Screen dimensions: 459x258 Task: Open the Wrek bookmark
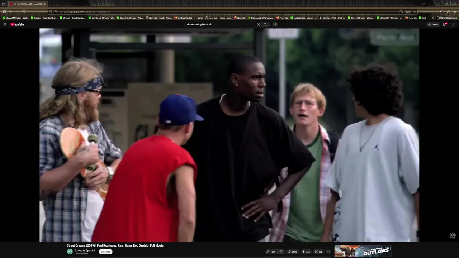200,18
